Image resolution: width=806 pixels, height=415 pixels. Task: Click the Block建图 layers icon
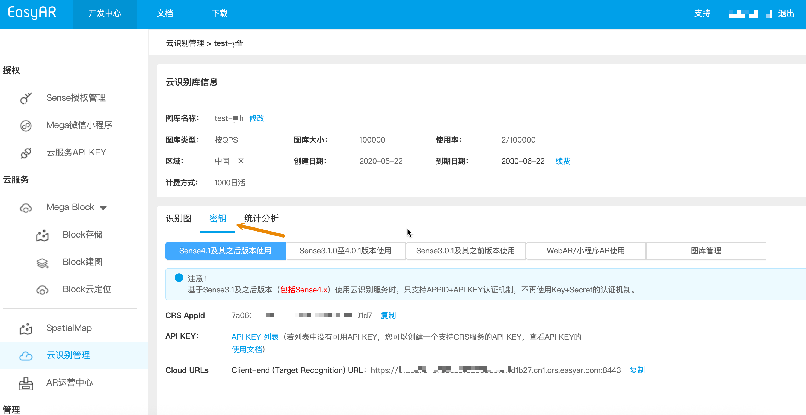[42, 263]
